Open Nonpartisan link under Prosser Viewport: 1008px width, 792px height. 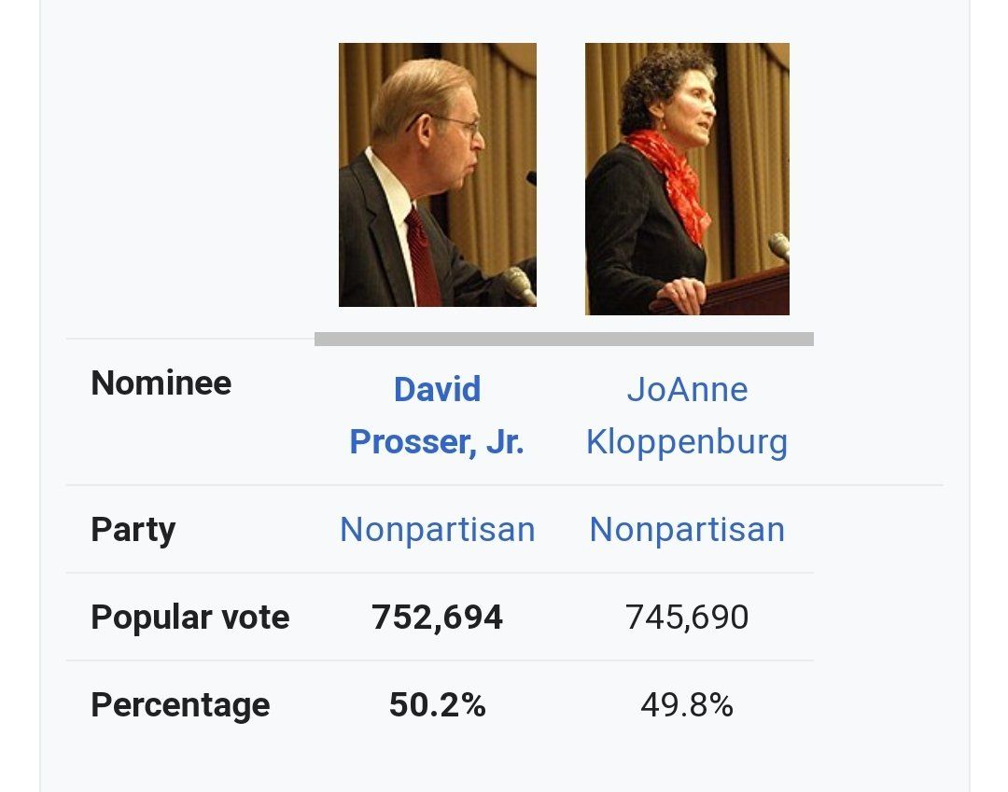point(437,529)
